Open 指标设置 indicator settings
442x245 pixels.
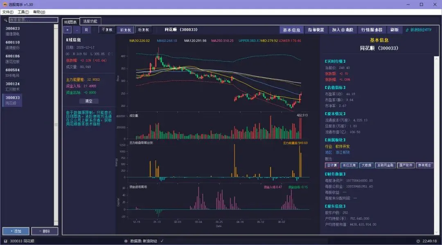pos(316,29)
